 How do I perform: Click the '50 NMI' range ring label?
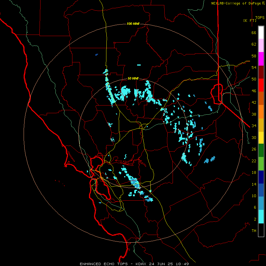tap(133, 78)
